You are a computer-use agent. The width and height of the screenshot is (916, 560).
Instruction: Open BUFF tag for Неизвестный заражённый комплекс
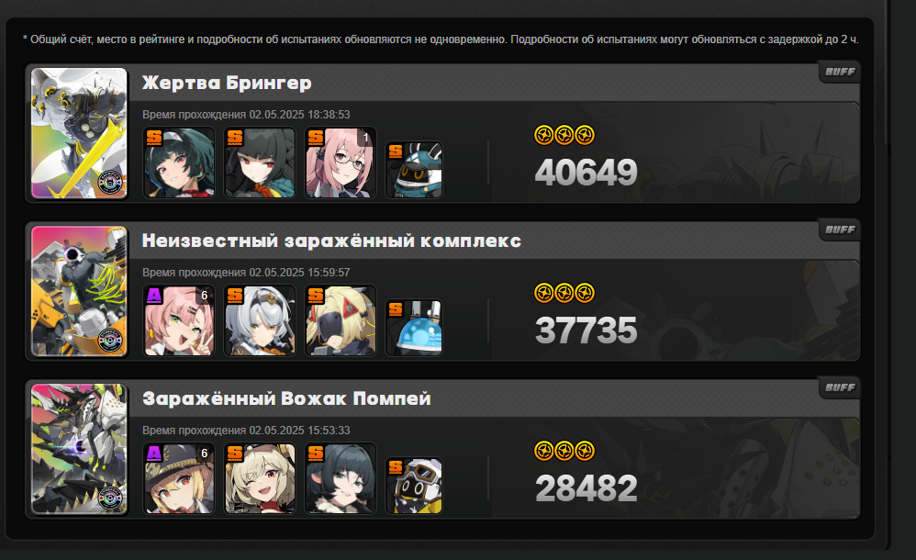coord(840,230)
